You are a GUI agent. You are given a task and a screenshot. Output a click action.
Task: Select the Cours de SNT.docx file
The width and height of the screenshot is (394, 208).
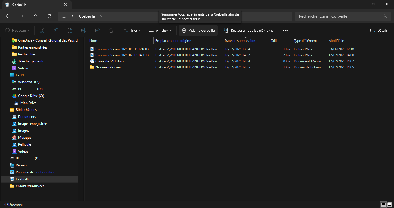(x=110, y=61)
